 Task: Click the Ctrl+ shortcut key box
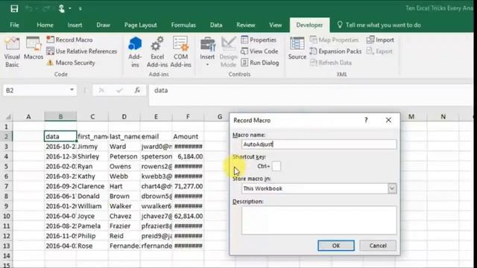coord(277,166)
